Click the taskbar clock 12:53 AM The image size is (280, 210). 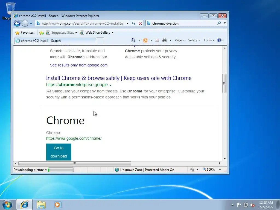266,205
